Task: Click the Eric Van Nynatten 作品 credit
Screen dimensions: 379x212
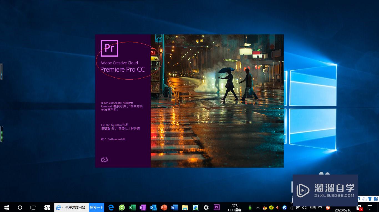Action: pyautogui.click(x=115, y=125)
